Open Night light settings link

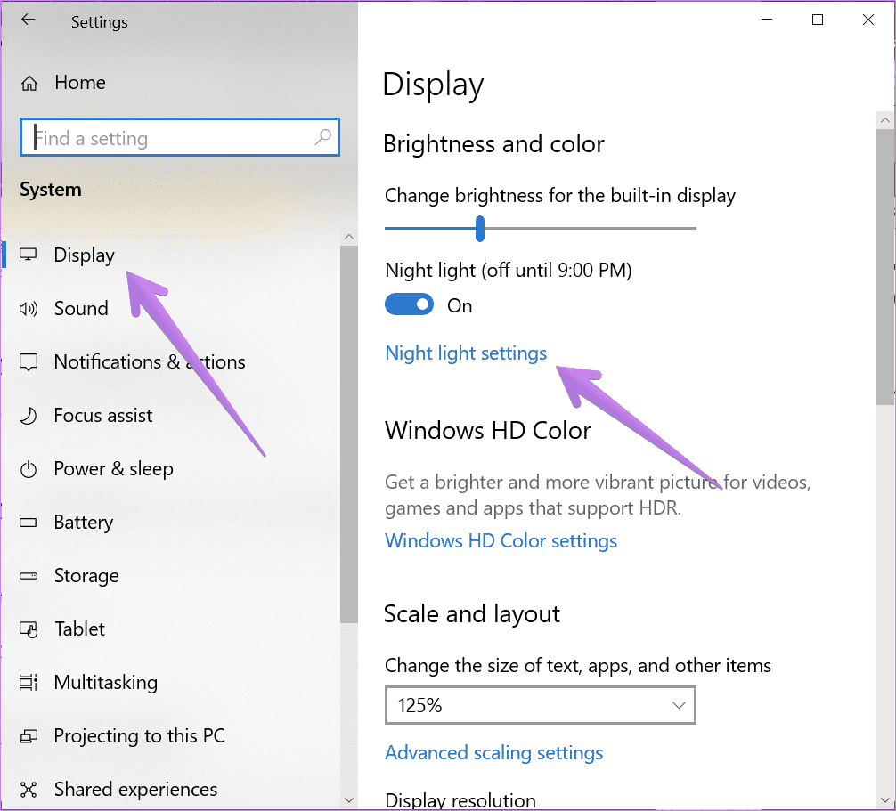(466, 353)
